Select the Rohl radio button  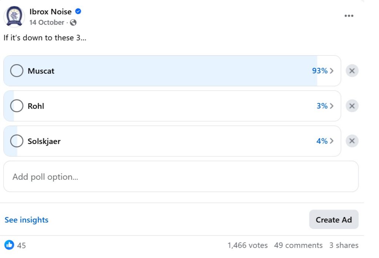(x=17, y=106)
